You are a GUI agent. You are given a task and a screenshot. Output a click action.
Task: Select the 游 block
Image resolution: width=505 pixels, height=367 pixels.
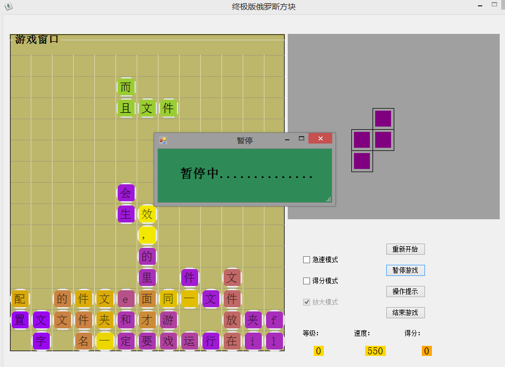169,320
